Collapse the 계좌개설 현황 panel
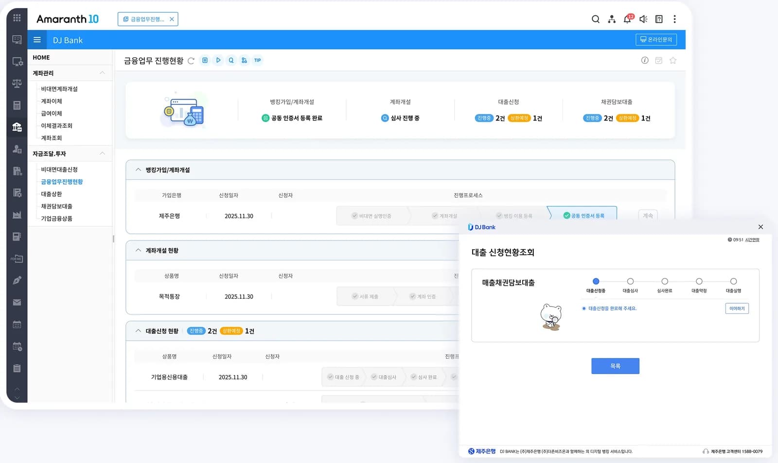Viewport: 778px width, 463px height. 138,250
